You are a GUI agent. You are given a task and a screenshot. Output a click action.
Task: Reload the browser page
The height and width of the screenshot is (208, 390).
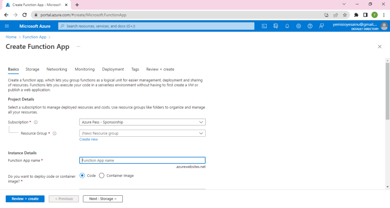pyautogui.click(x=24, y=15)
